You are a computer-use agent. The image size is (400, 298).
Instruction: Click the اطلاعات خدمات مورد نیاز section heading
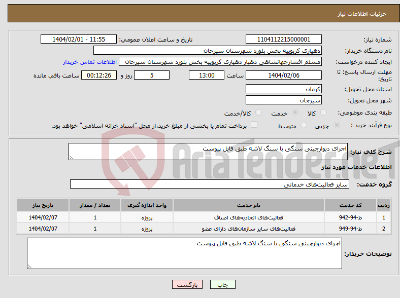pos(356,167)
